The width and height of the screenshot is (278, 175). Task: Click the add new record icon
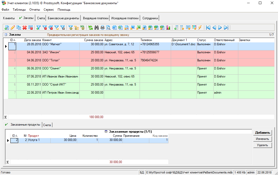[x=7, y=28]
